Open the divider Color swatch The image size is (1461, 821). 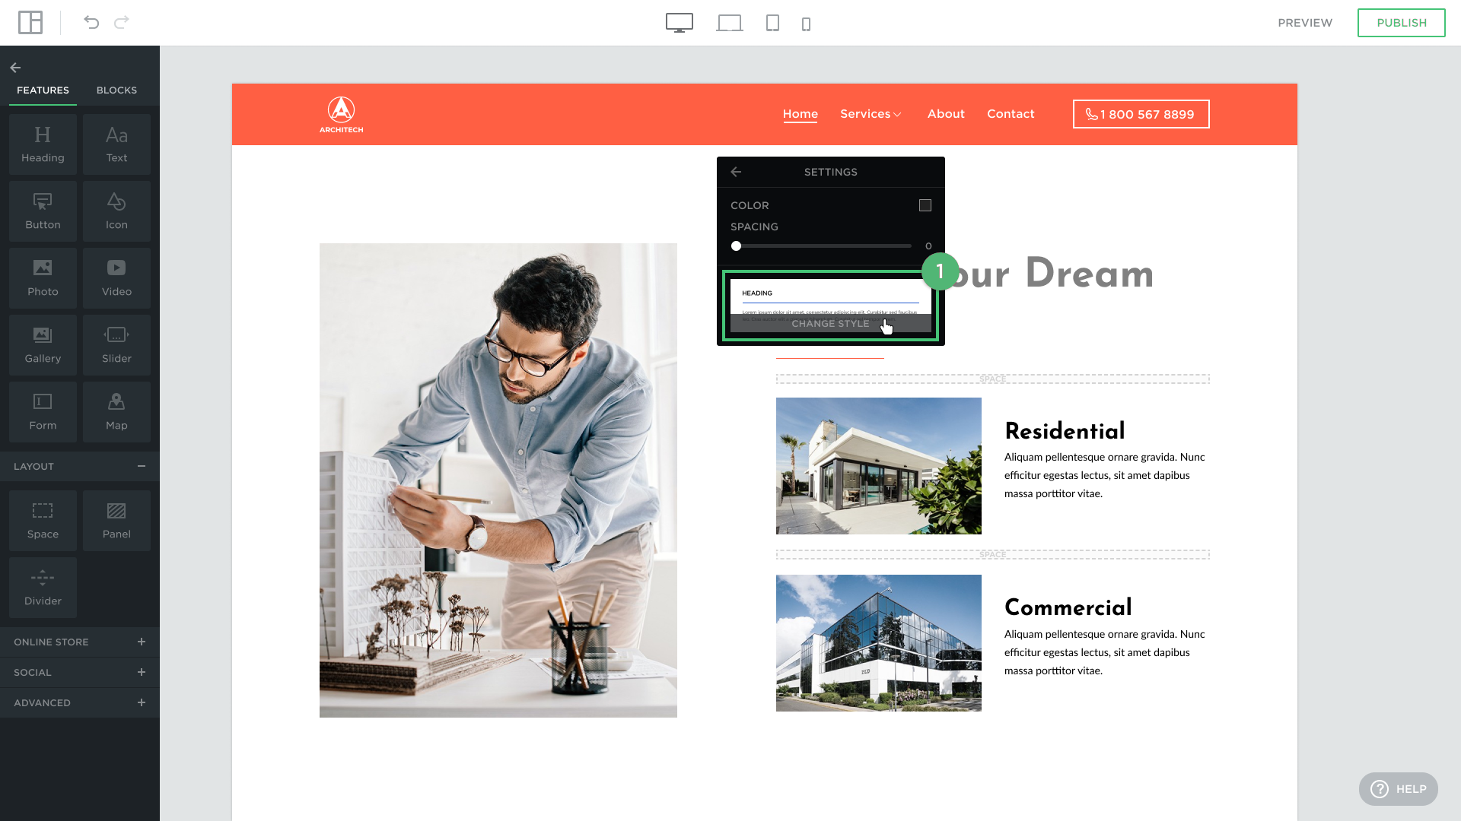pyautogui.click(x=925, y=205)
